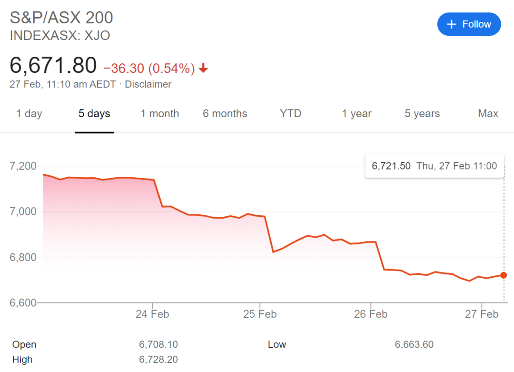Click the plus icon on Follow
The height and width of the screenshot is (372, 514).
point(452,24)
